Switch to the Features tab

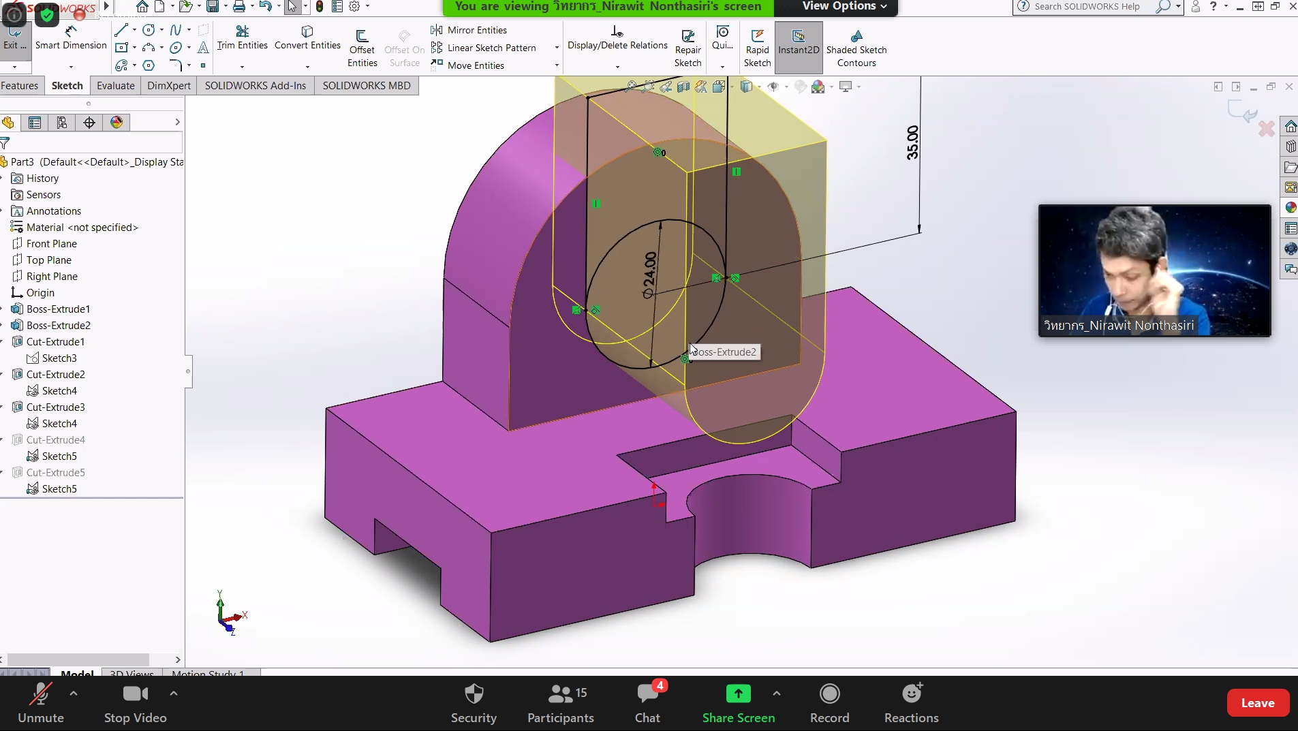pos(20,86)
